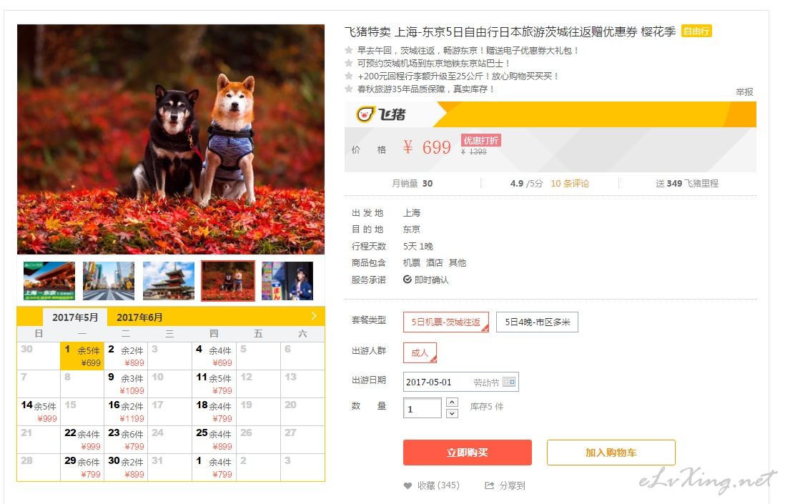Switch to the 2017年6月 tab

[x=139, y=317]
